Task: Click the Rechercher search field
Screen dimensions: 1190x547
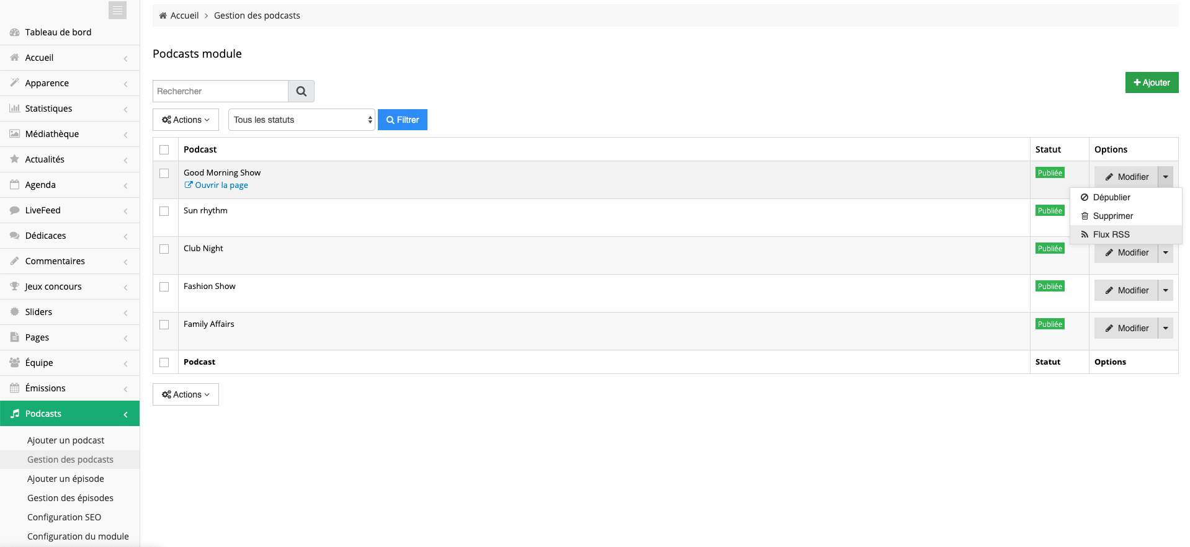Action: (x=220, y=91)
